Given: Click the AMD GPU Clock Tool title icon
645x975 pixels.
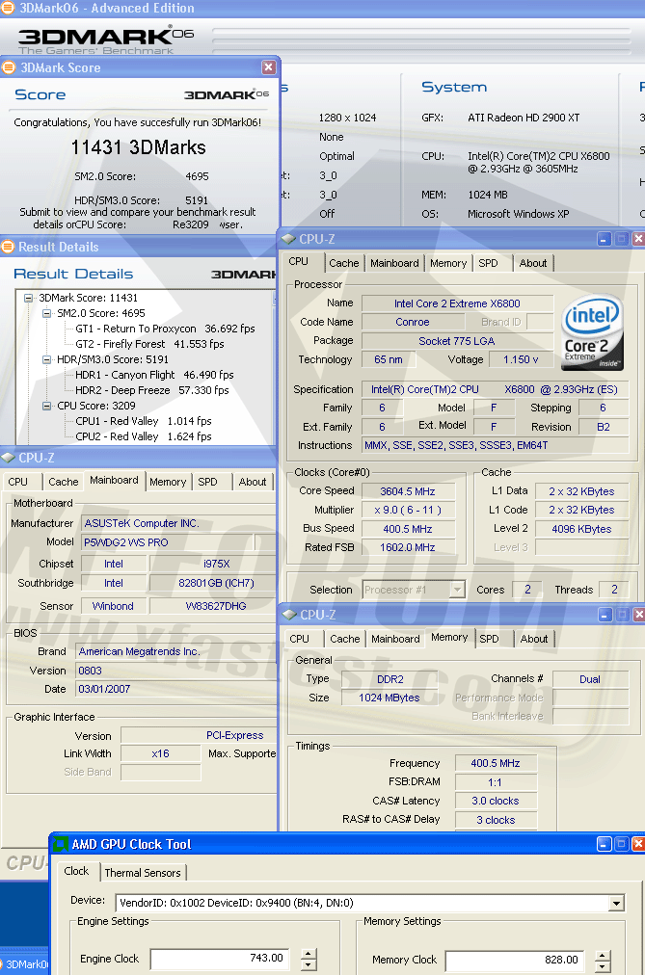Looking at the screenshot, I should pyautogui.click(x=61, y=844).
